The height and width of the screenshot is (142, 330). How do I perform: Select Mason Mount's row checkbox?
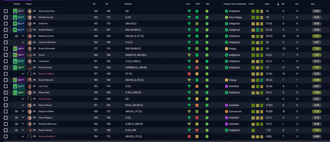6,105
